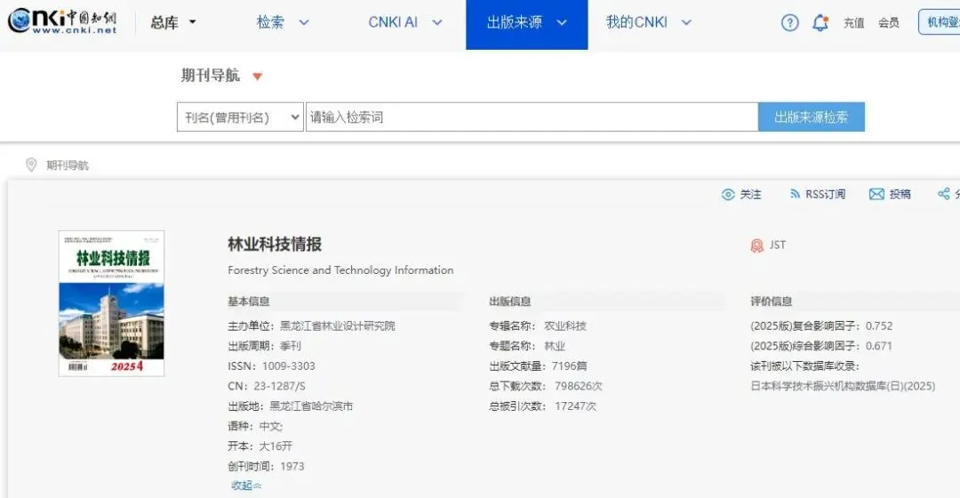
Task: Open the 刊名(曾用刊名) combo box
Action: [240, 117]
